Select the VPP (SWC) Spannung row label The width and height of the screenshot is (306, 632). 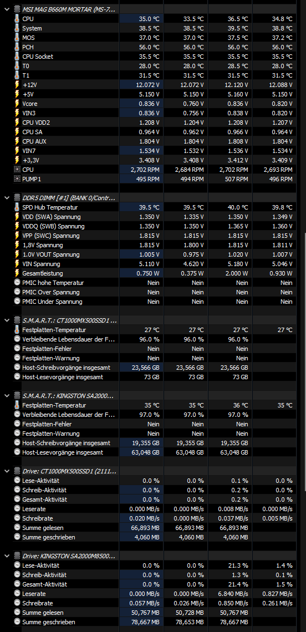tap(51, 236)
